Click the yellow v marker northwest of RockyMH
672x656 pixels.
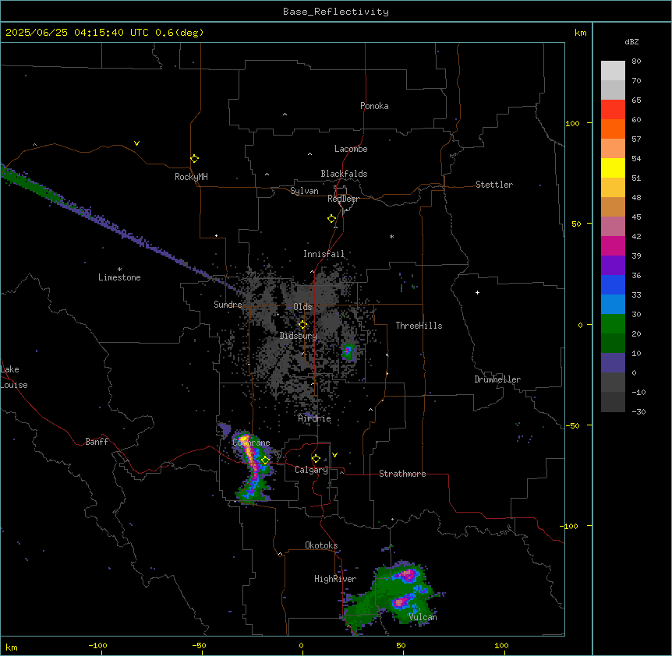point(136,143)
